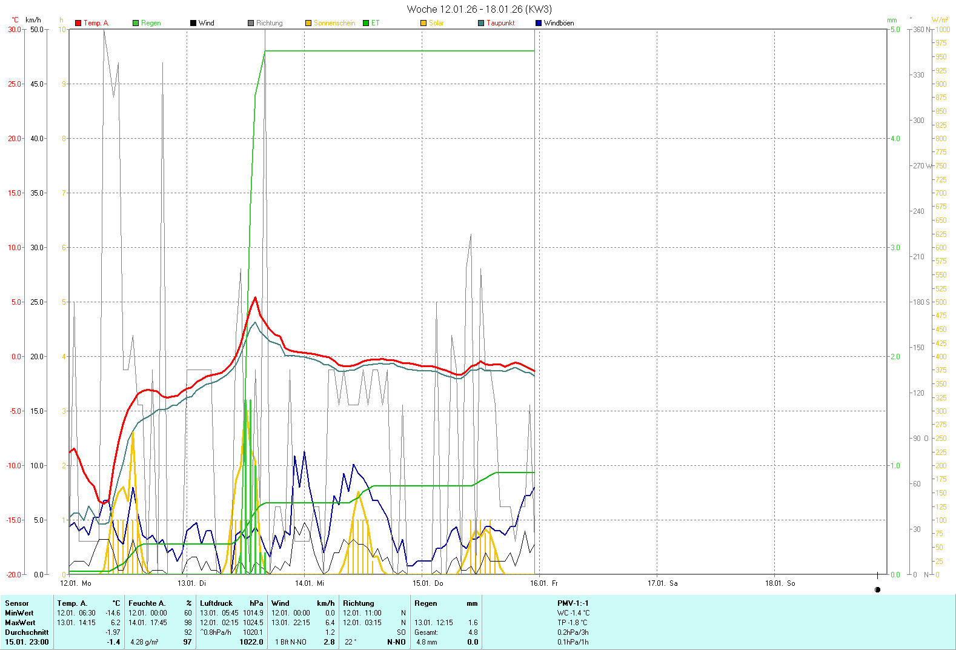Click the yellow Solar legend square

[423, 23]
